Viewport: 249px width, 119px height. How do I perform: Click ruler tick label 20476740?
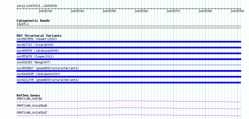[77, 11]
